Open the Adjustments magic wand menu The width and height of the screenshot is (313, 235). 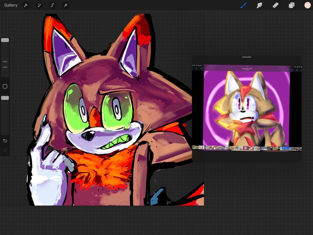[x=39, y=5]
